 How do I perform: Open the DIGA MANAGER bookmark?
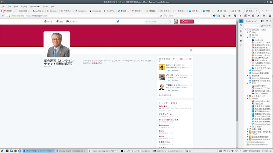point(259,58)
